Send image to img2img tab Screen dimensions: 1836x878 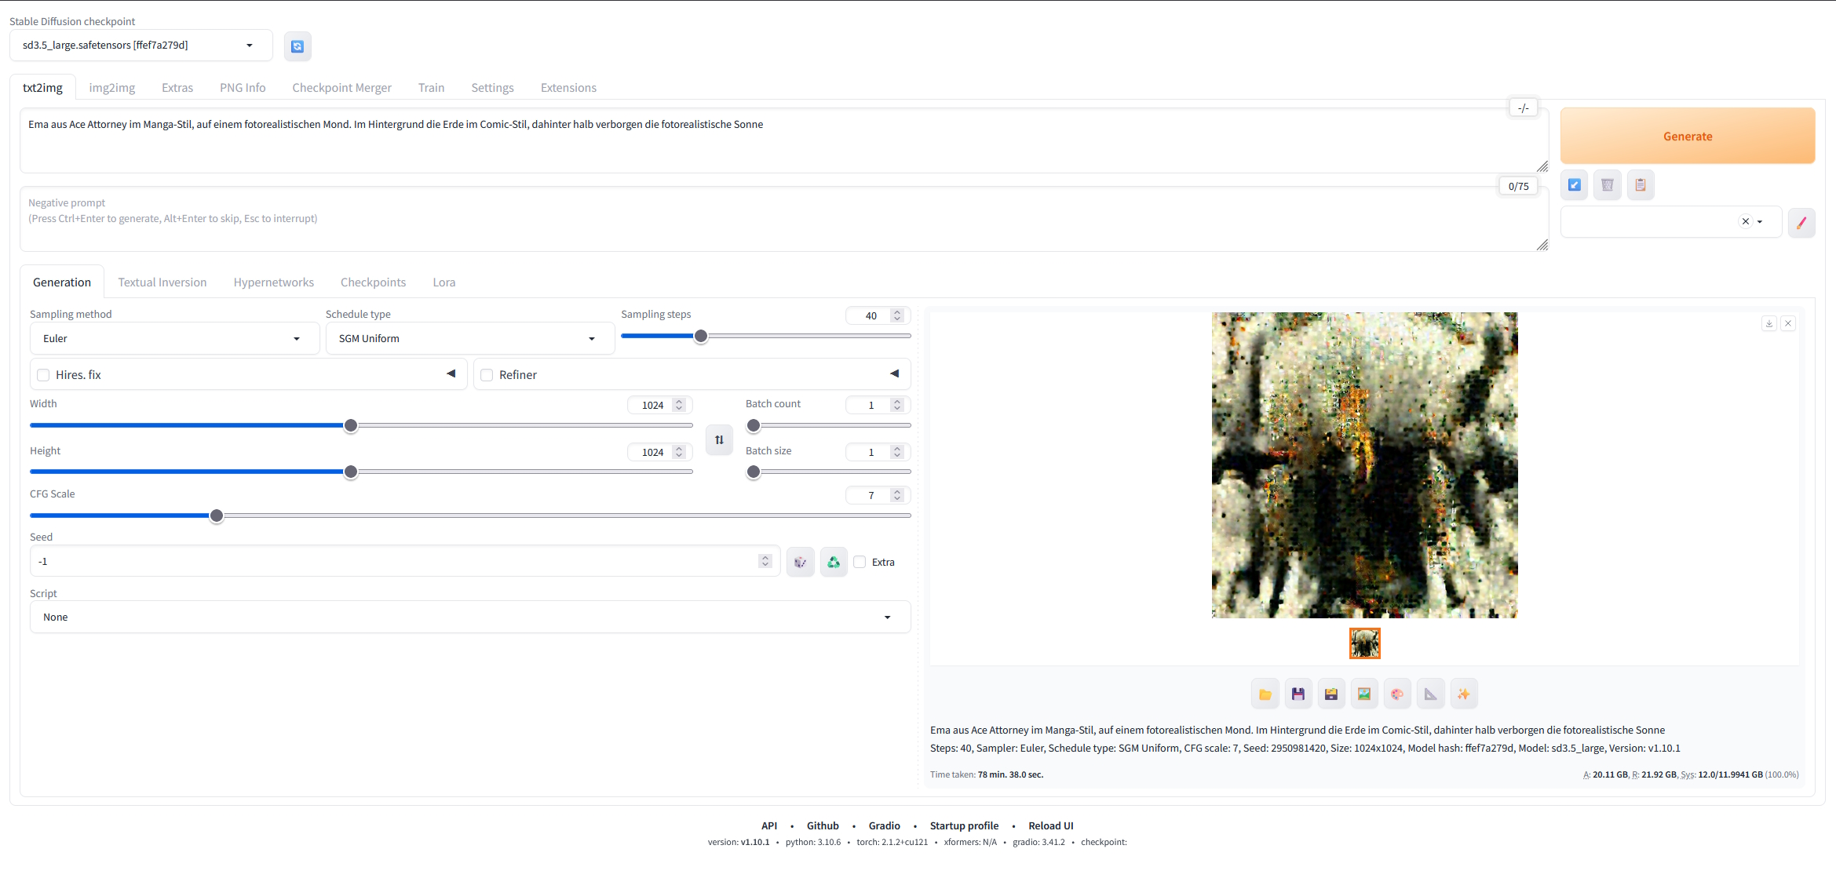(x=1364, y=694)
